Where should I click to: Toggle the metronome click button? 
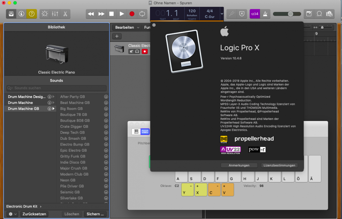point(265,14)
